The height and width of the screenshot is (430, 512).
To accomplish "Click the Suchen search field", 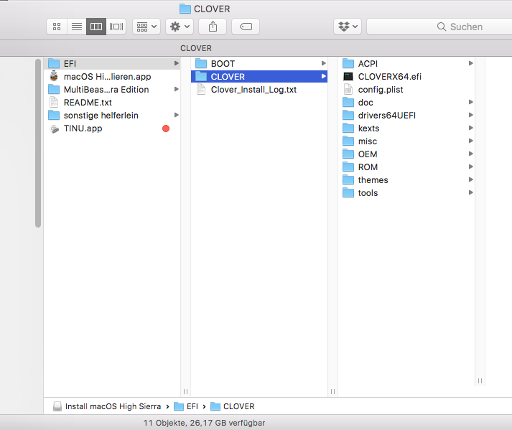I will click(439, 27).
